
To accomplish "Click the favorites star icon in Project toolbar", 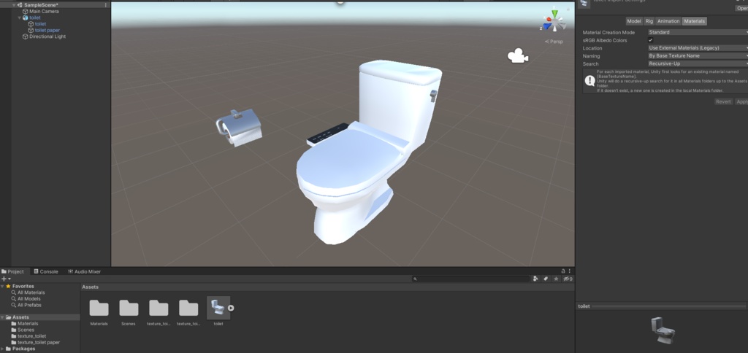I will click(556, 279).
